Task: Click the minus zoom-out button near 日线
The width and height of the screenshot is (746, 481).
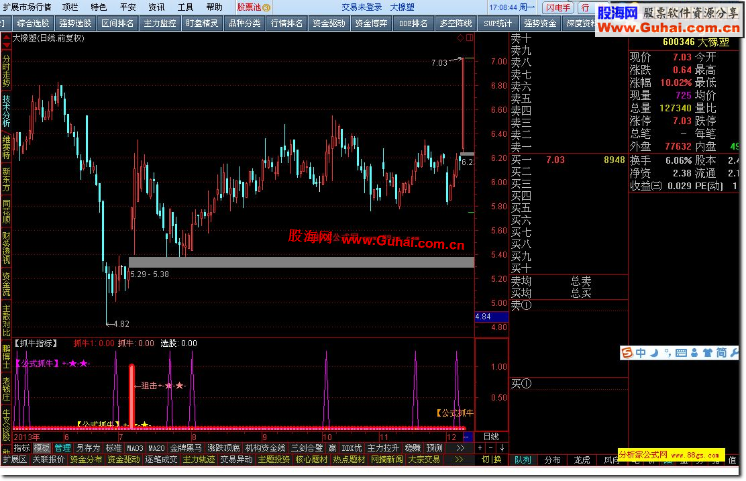Action: pyautogui.click(x=491, y=447)
